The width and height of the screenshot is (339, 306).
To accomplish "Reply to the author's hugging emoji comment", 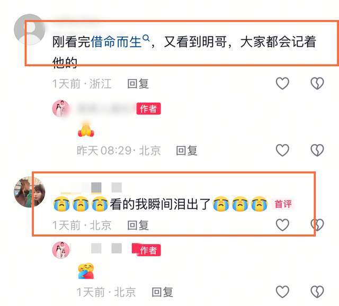I will point(163,292).
